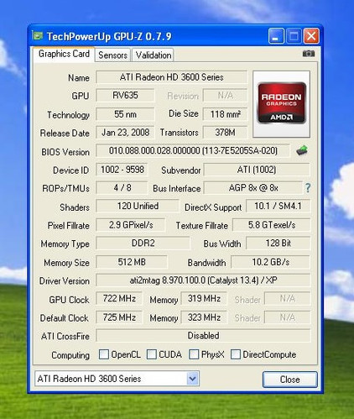Click the Device ID 1002 - 9598
This screenshot has width=354, height=419.
point(122,170)
